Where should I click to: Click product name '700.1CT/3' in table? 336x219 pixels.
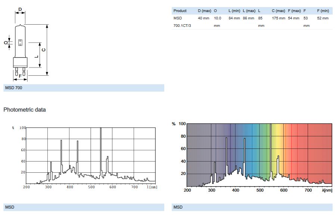point(182,26)
